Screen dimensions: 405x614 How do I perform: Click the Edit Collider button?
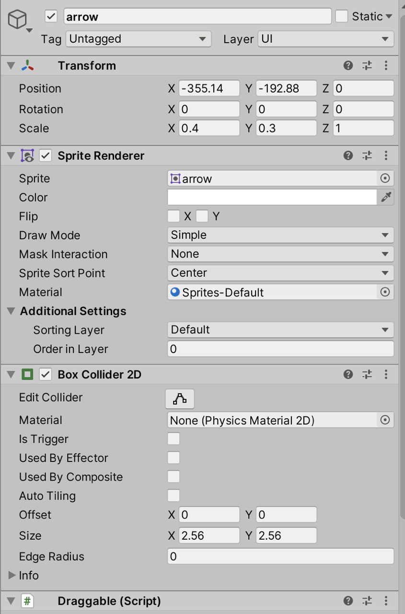180,398
